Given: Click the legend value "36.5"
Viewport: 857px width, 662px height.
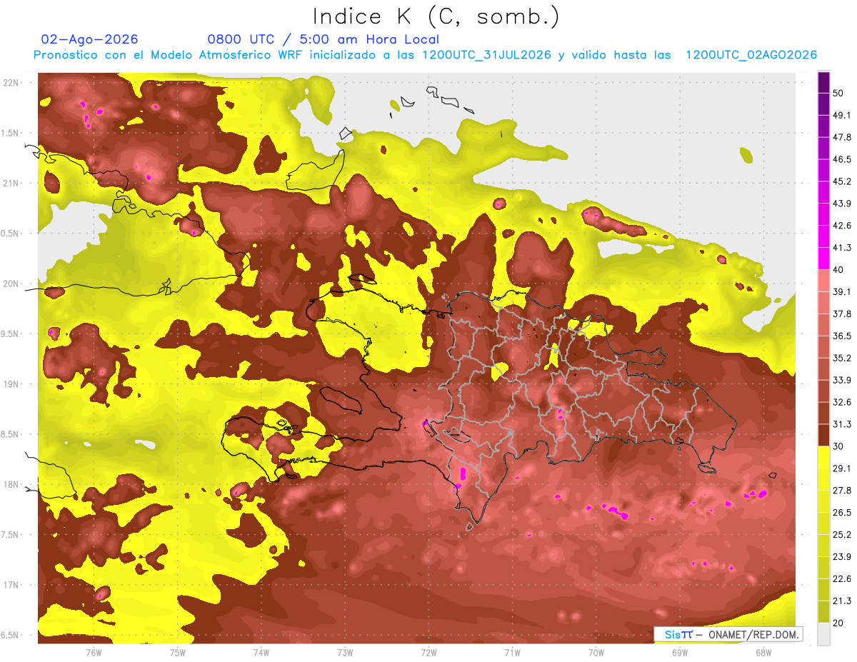Looking at the screenshot, I should point(841,336).
